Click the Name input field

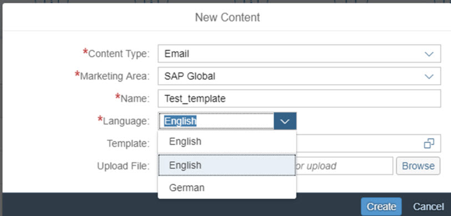click(299, 99)
